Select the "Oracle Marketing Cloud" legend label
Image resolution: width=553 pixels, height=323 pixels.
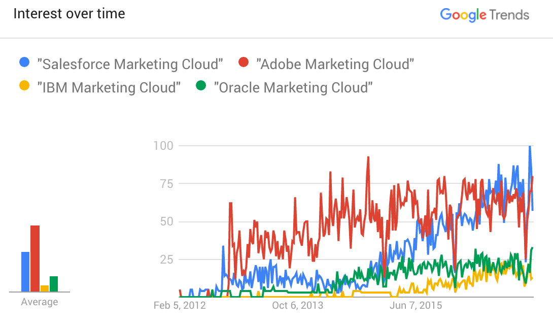pos(293,87)
